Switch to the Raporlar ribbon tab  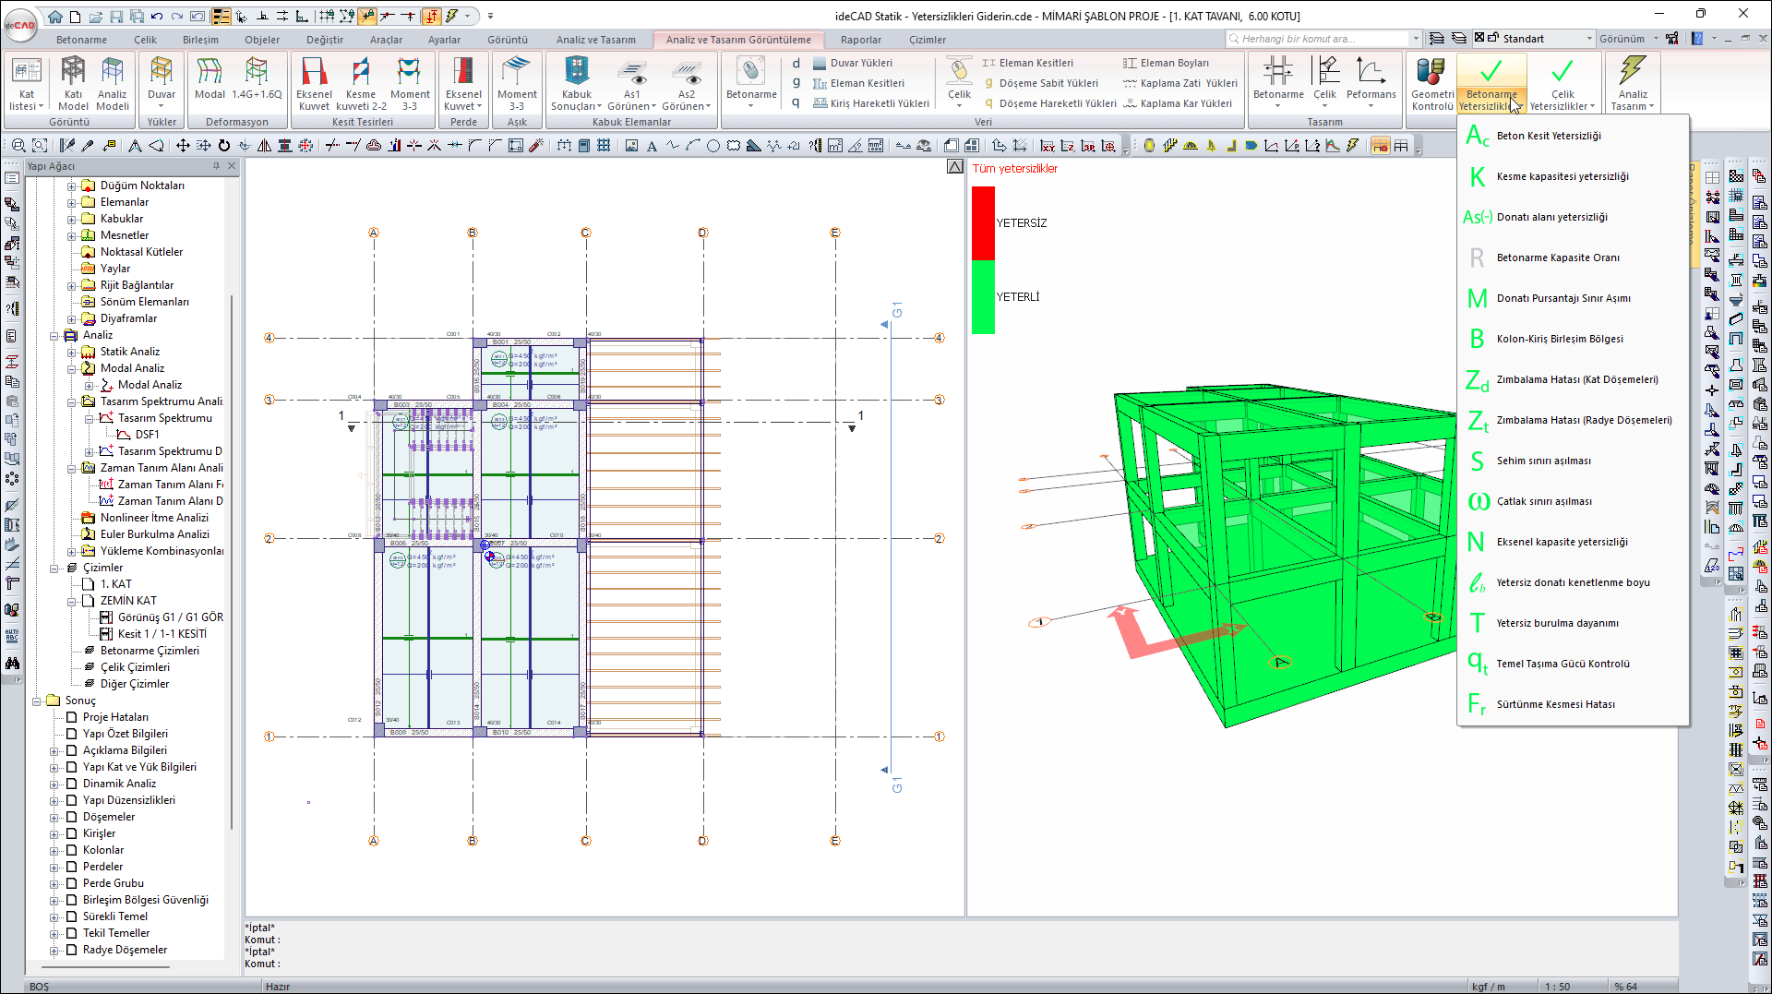click(860, 40)
